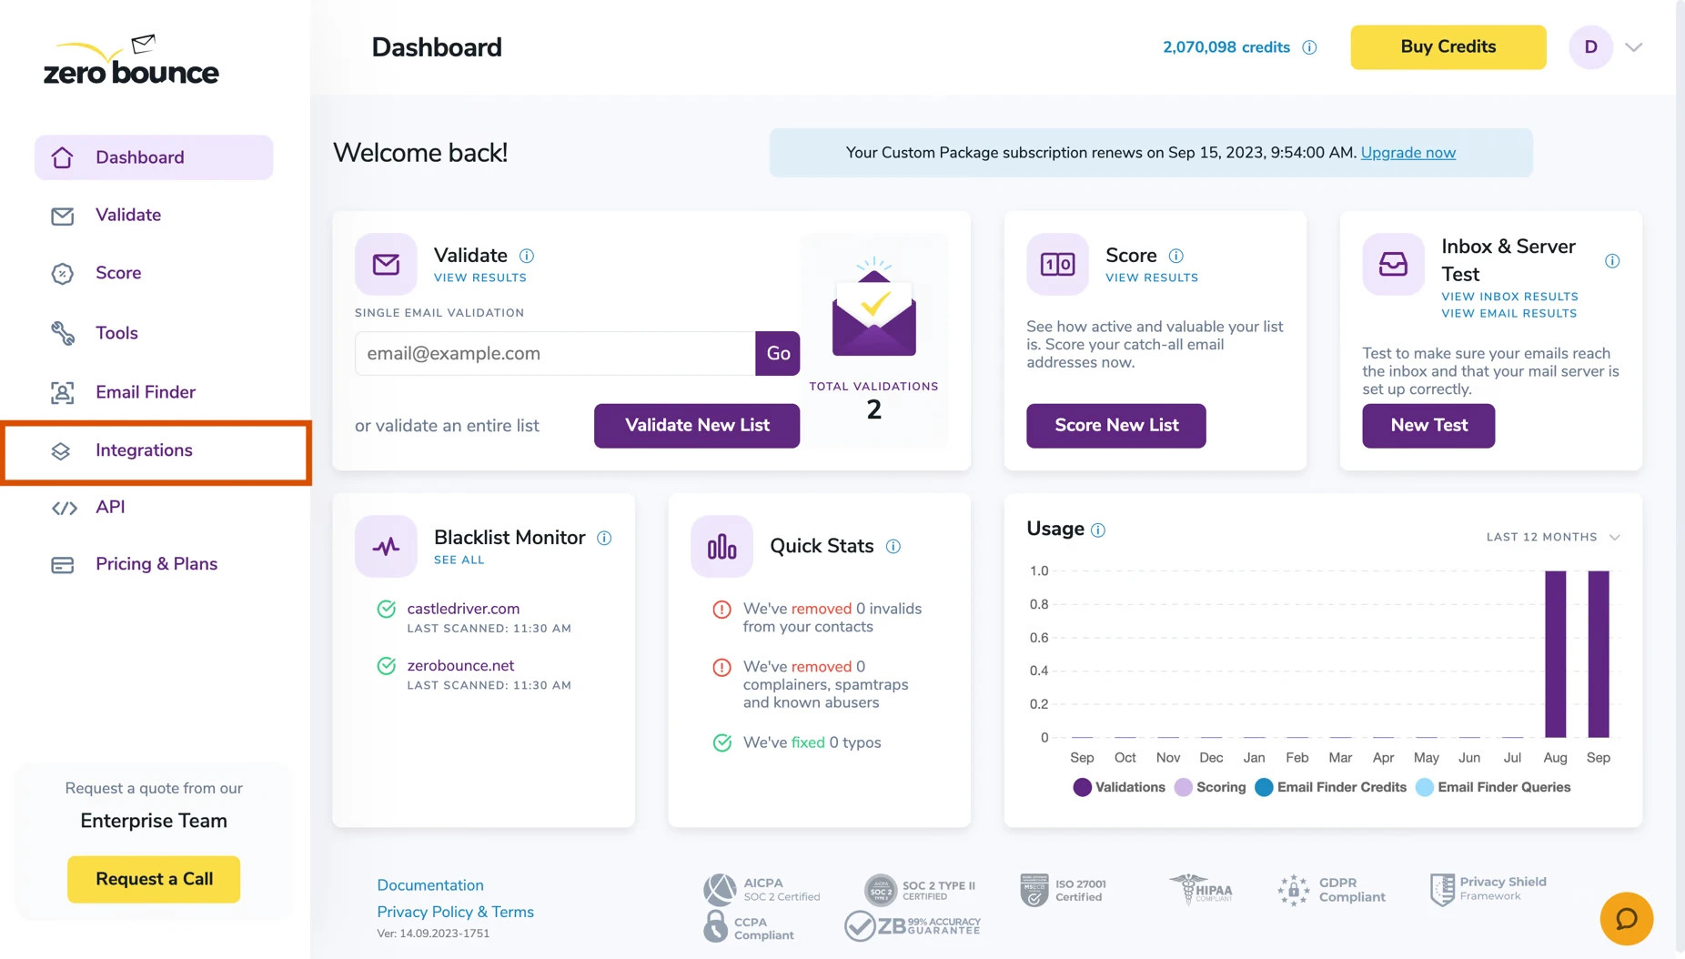
Task: Open the account menu chevron
Action: (x=1634, y=47)
